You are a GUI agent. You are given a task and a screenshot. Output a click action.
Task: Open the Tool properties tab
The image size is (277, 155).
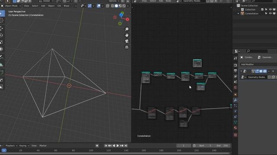click(x=235, y=58)
